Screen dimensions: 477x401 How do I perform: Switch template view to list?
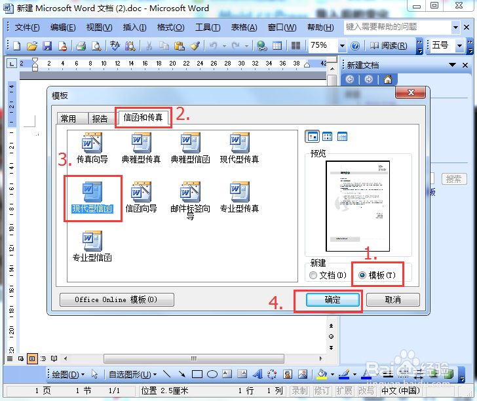pyautogui.click(x=328, y=136)
